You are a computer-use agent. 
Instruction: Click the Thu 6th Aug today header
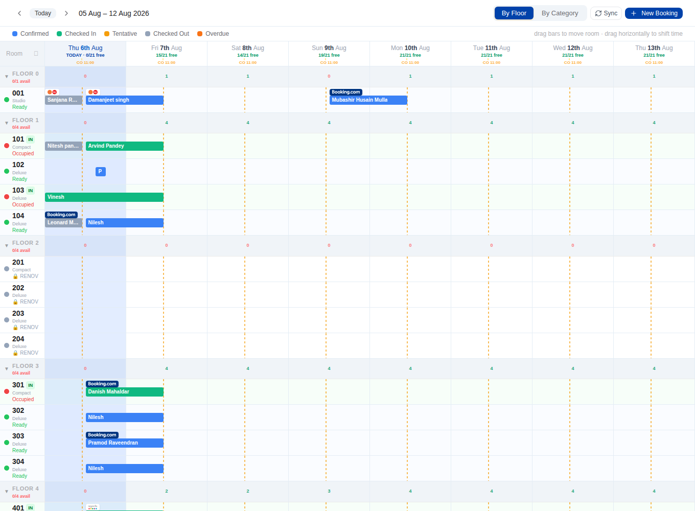tap(85, 54)
